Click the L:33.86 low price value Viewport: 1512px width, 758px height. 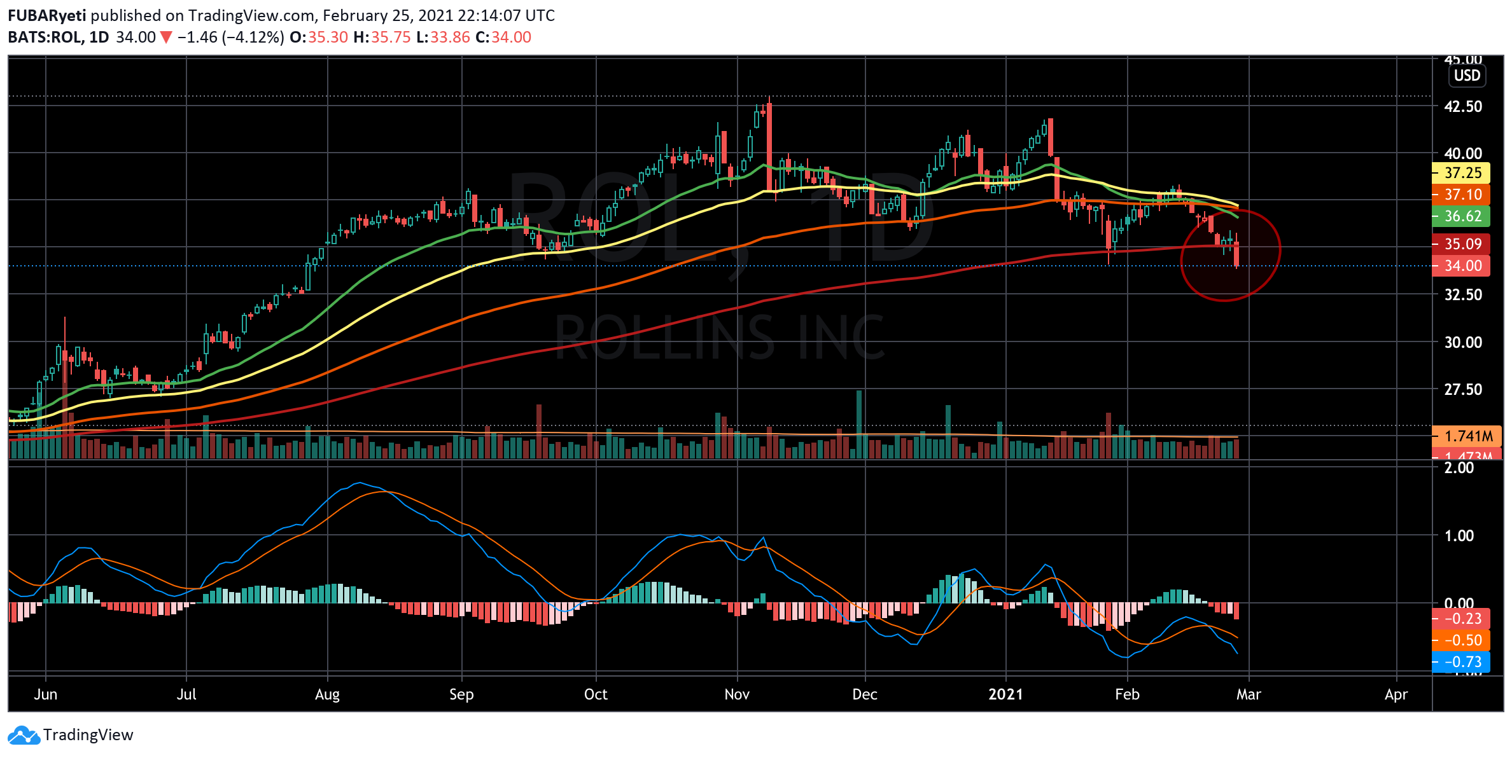[x=443, y=37]
